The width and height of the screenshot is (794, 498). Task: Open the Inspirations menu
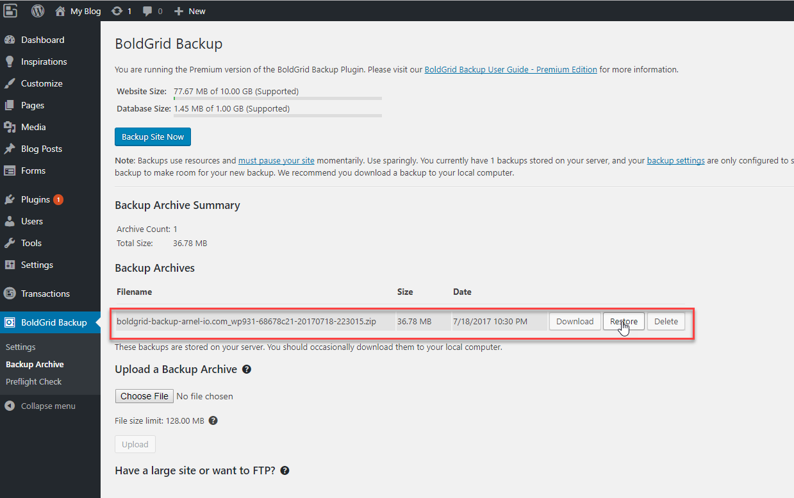50,62
